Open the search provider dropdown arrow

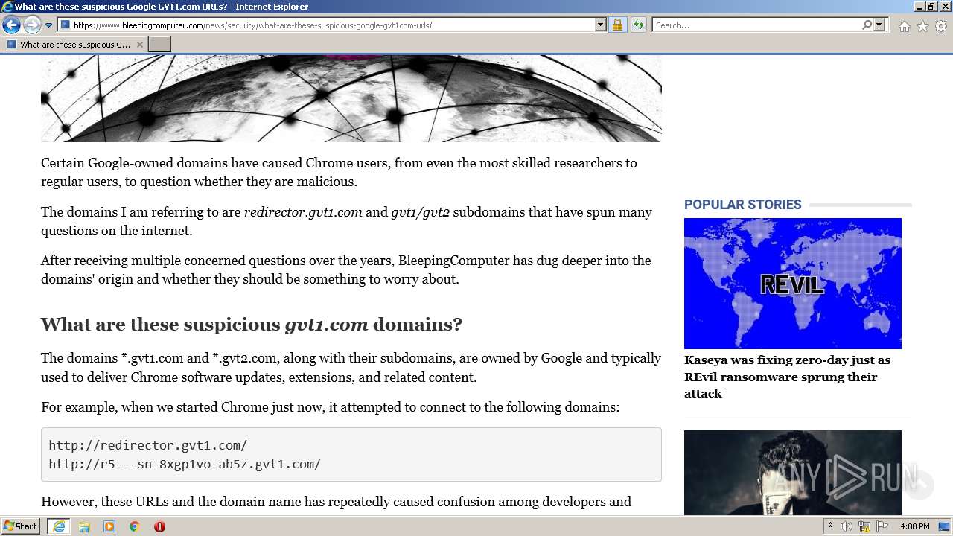coord(879,25)
